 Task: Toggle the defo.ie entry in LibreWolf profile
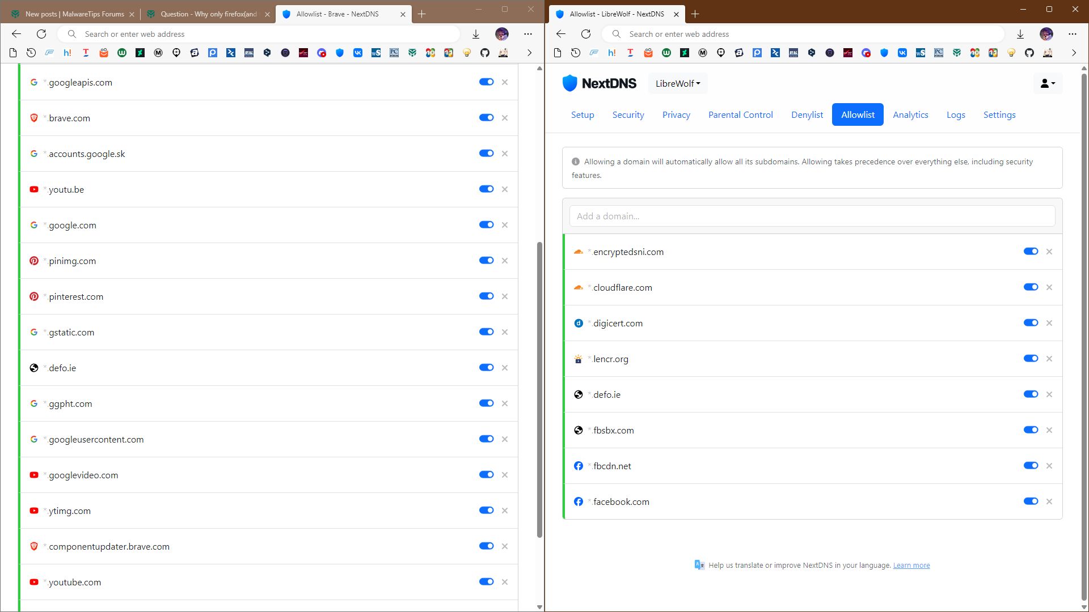click(1031, 394)
